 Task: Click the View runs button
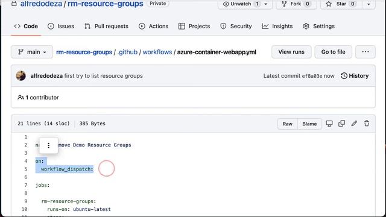pos(291,52)
